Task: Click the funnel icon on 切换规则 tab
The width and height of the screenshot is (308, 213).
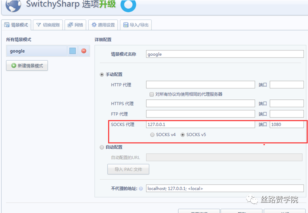Action: tap(38, 25)
